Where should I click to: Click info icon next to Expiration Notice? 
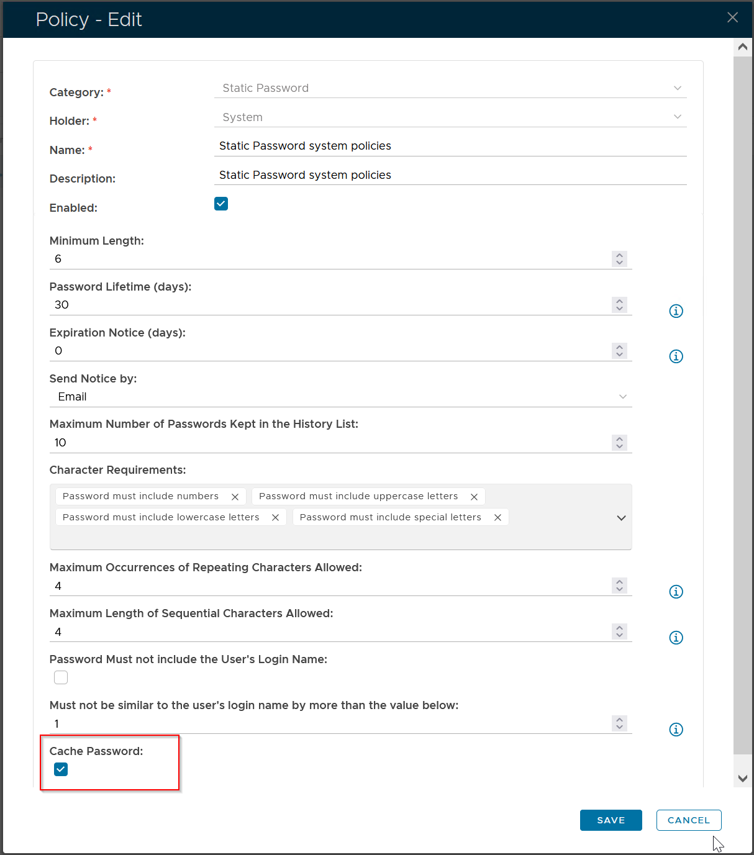pyautogui.click(x=676, y=356)
